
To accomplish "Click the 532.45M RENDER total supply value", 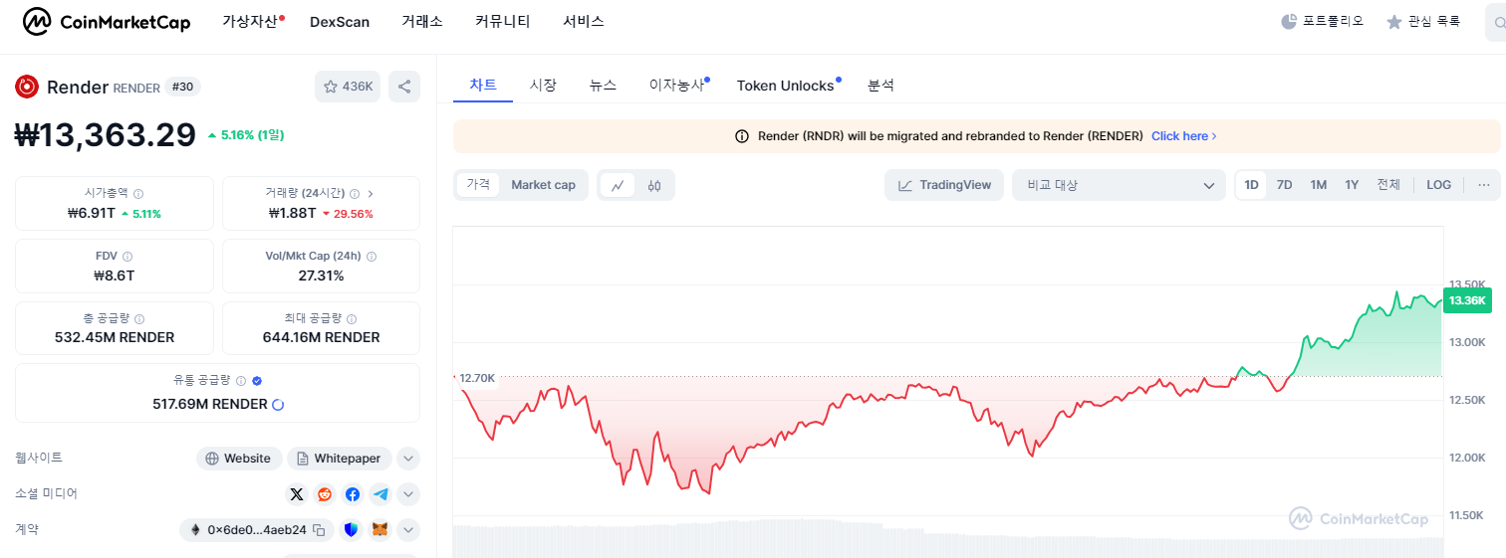I will click(115, 337).
